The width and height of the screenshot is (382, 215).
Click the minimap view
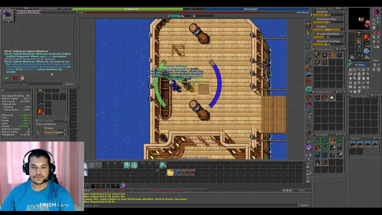click(x=359, y=19)
